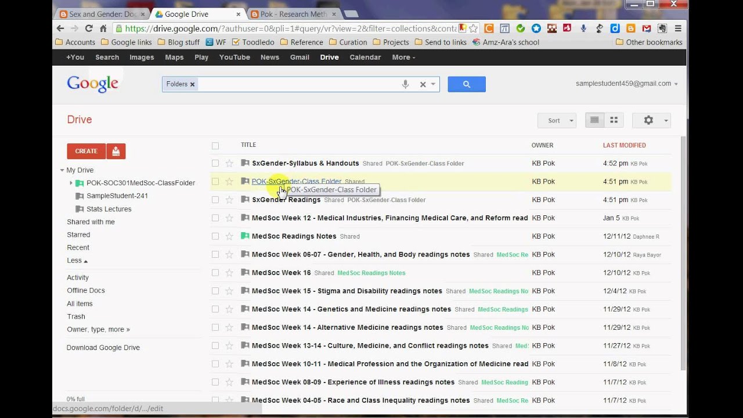Open the samplestudent459 account dropdown
This screenshot has width=743, height=418.
point(626,84)
